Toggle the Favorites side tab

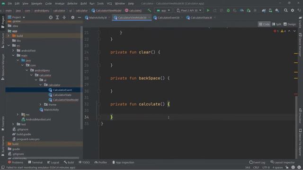click(x=3, y=123)
